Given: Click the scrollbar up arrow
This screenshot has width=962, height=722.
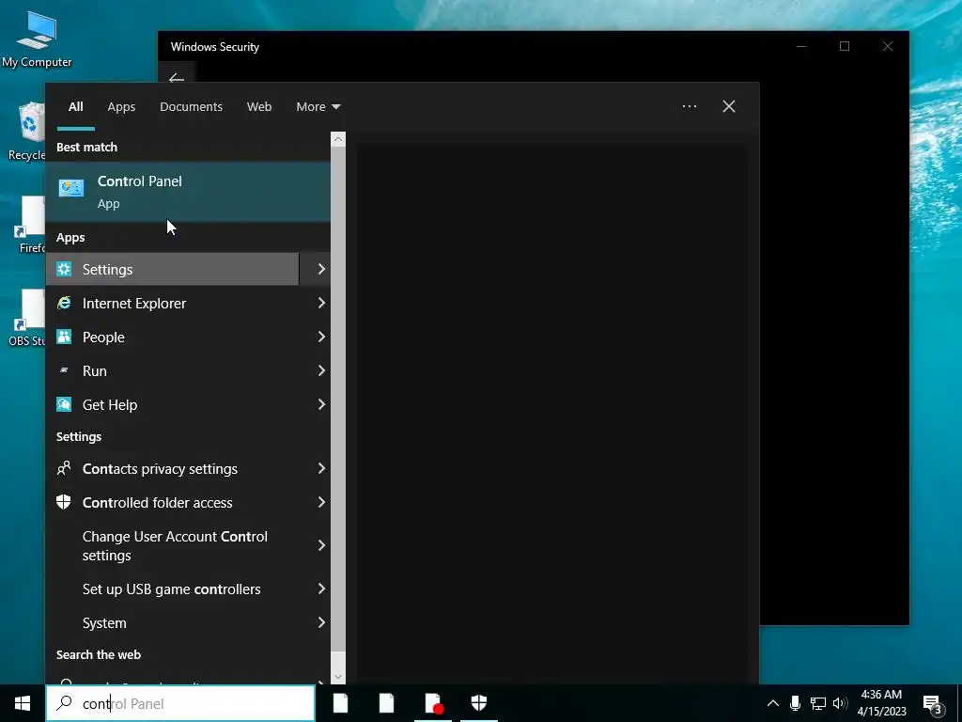Looking at the screenshot, I should pyautogui.click(x=338, y=139).
